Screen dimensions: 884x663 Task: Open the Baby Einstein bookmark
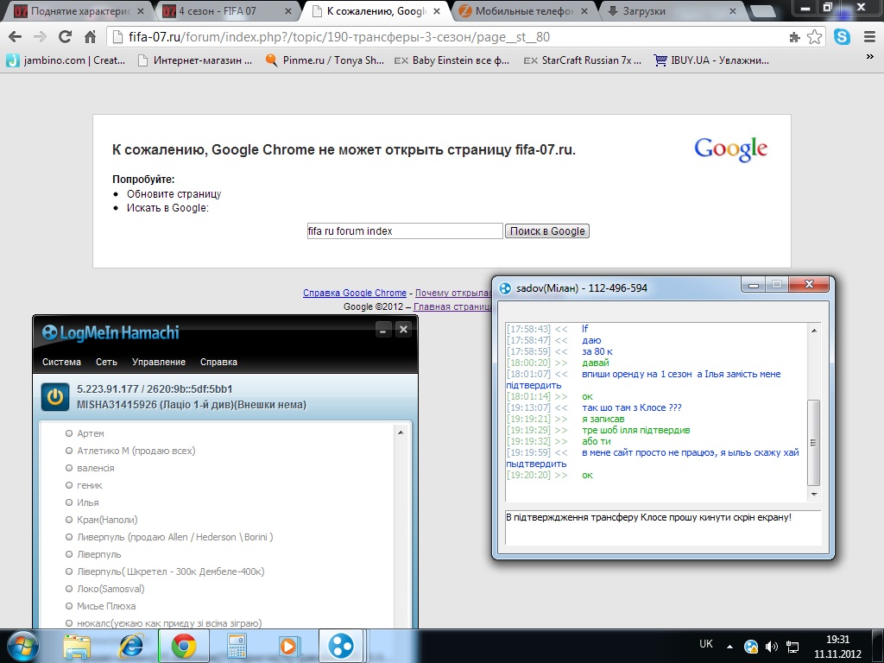(x=452, y=60)
